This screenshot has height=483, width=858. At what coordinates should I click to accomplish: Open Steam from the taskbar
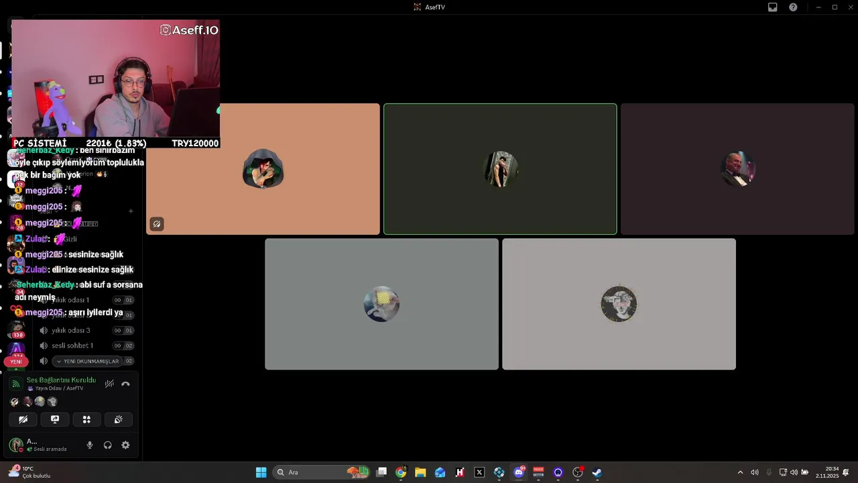pos(597,472)
